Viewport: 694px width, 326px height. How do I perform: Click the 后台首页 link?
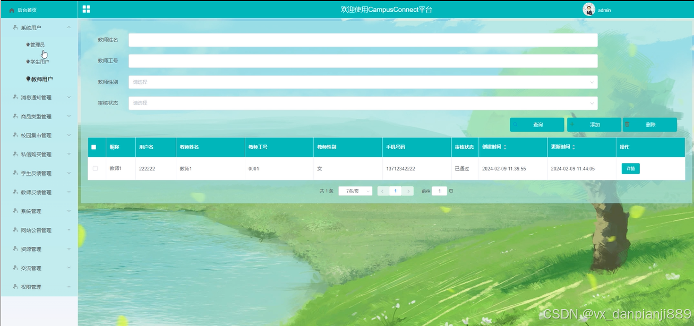coord(27,10)
